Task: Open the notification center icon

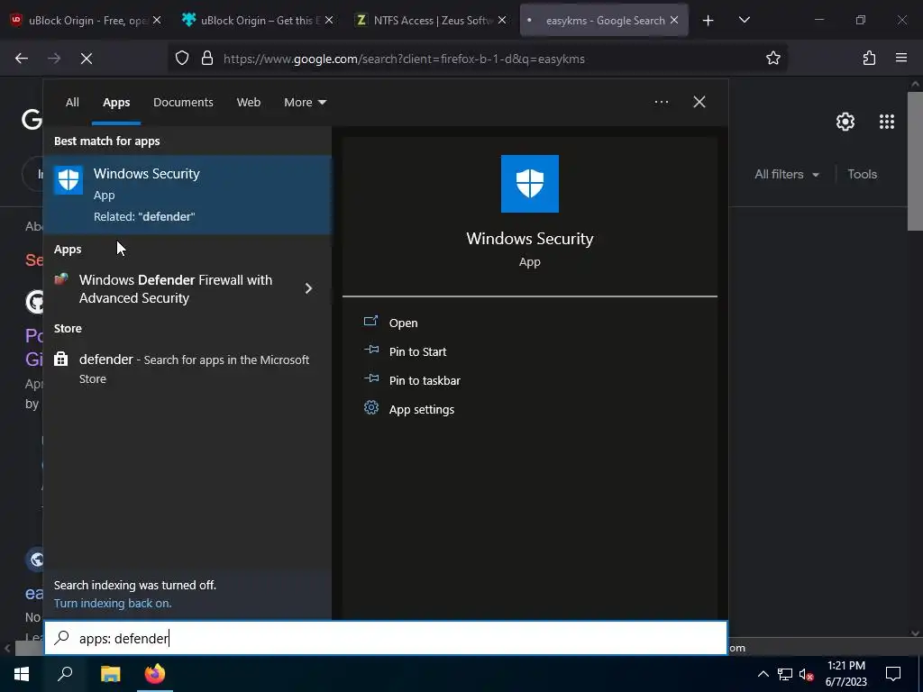Action: [x=893, y=674]
